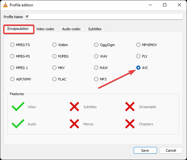Click the Chapters feature label
This screenshot has width=187, height=160.
pyautogui.click(x=146, y=124)
